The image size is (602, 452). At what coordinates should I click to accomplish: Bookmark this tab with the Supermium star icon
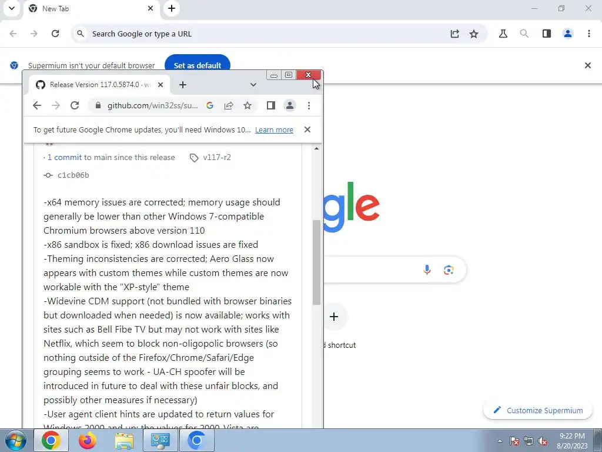tap(474, 34)
